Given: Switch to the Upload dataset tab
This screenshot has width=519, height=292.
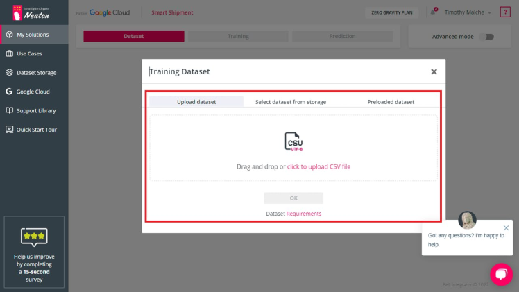Looking at the screenshot, I should coord(196,102).
